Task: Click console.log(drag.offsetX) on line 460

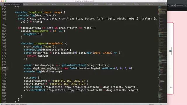Action: tap(37, 15)
